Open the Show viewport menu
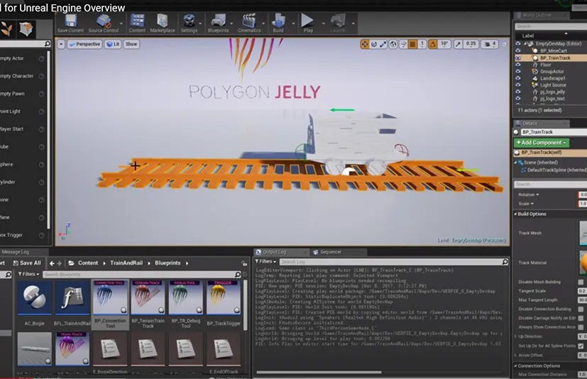587x379 pixels. [131, 44]
